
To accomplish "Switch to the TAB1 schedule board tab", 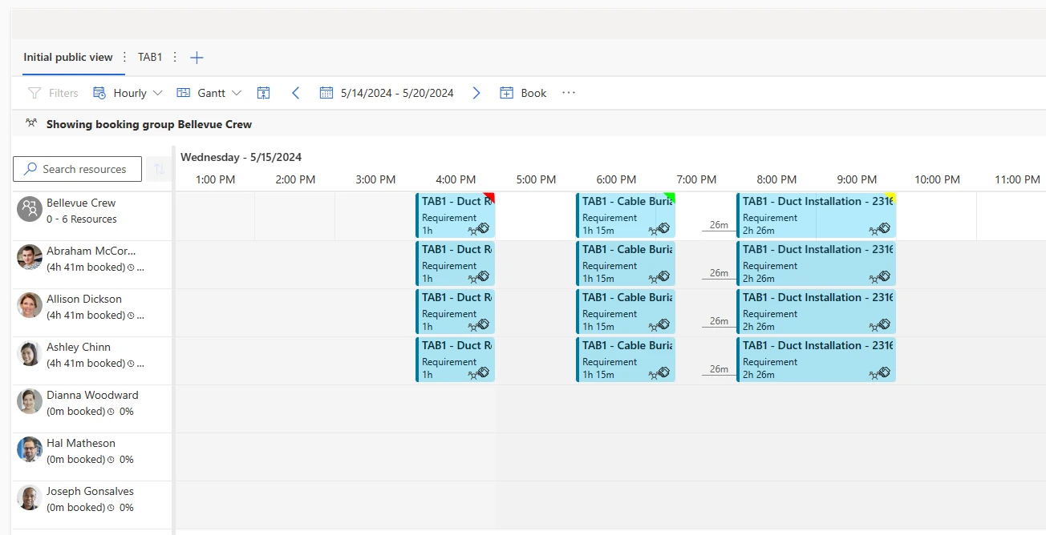I will pos(150,57).
